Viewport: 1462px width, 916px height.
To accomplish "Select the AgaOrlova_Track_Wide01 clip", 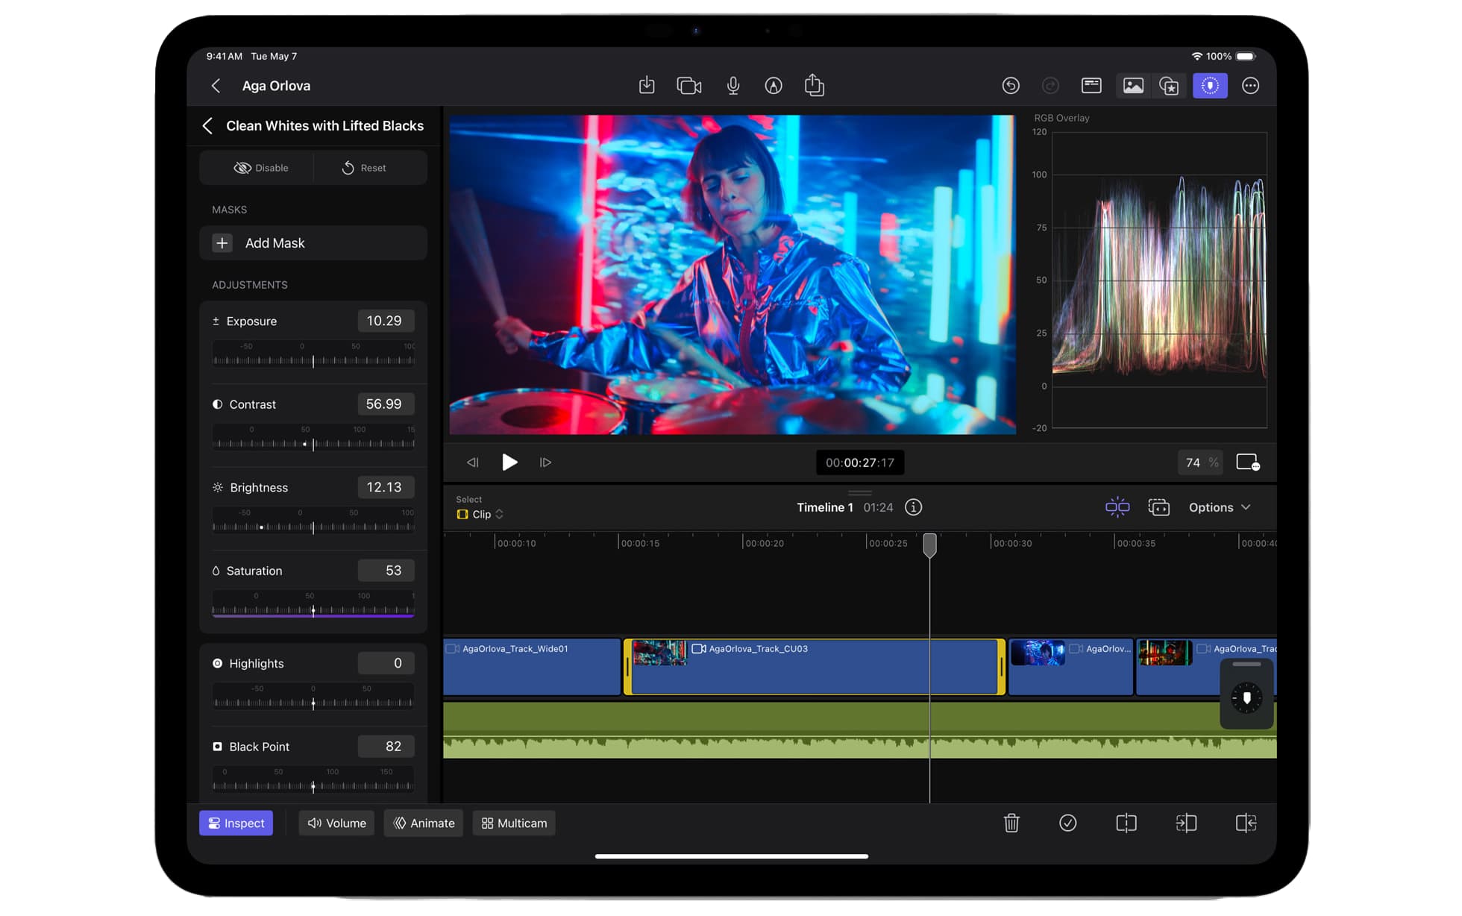I will pos(532,667).
